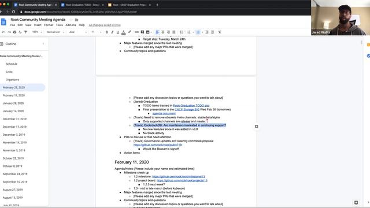Change the text color
370x208 pixels.
point(123,32)
